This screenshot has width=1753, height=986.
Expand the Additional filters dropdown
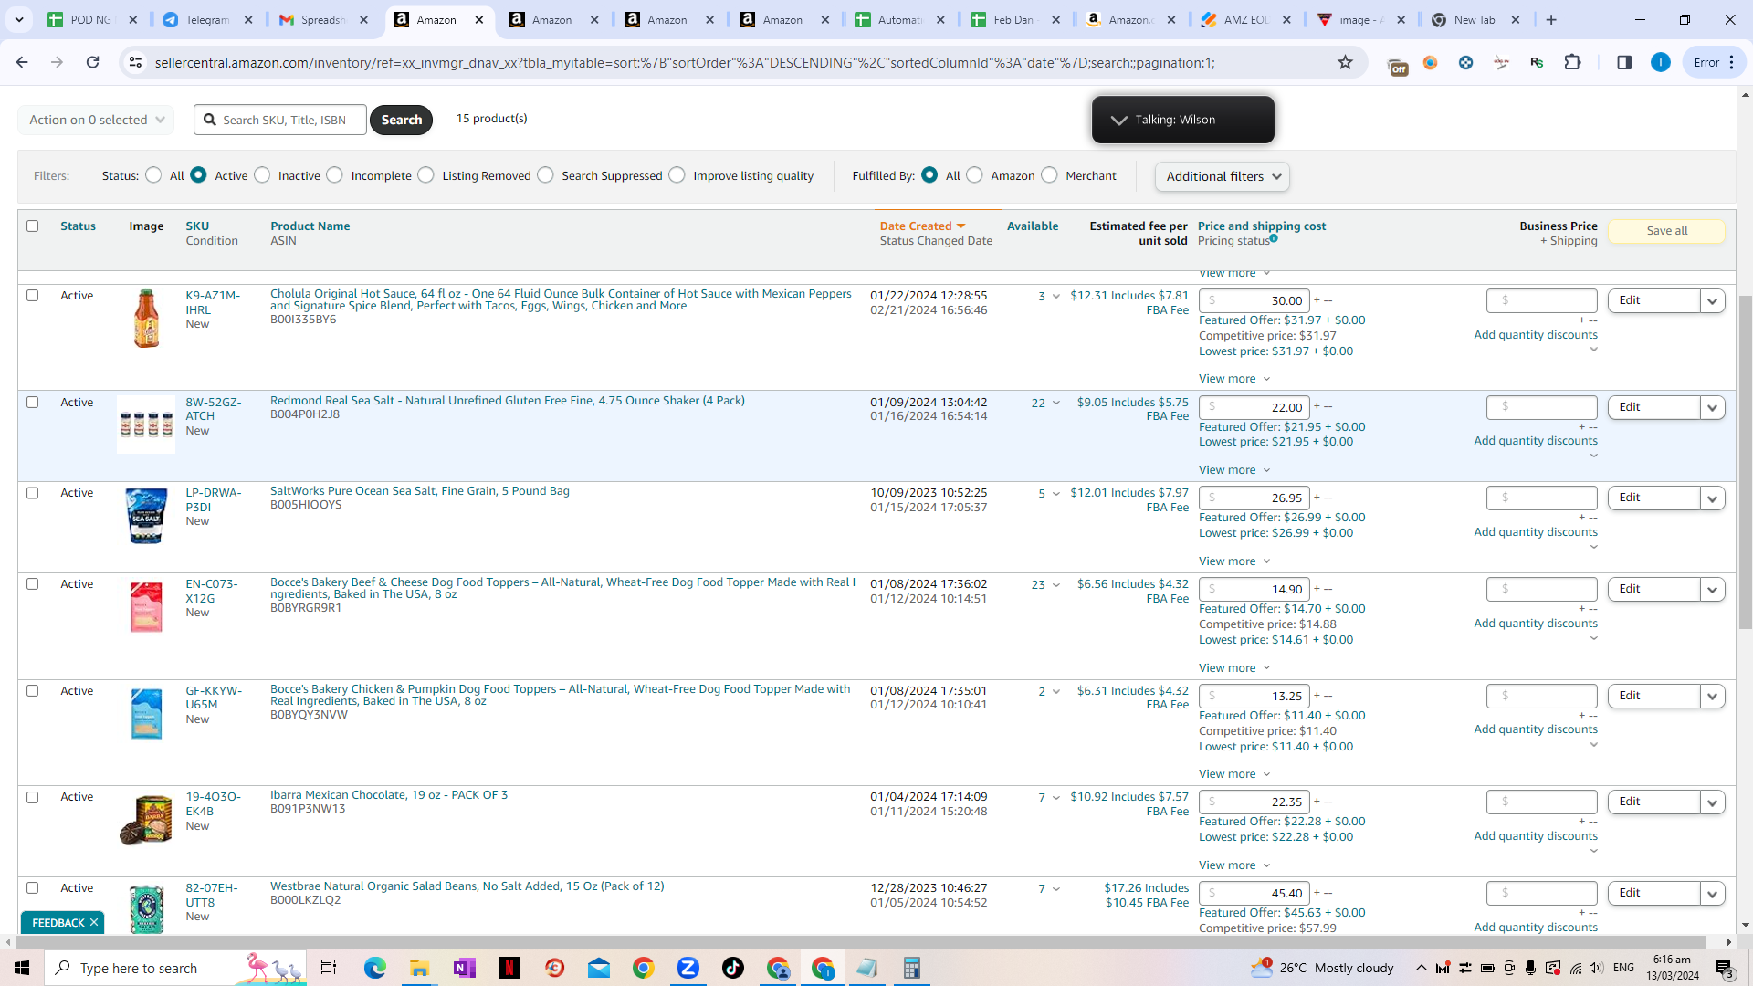click(1222, 176)
